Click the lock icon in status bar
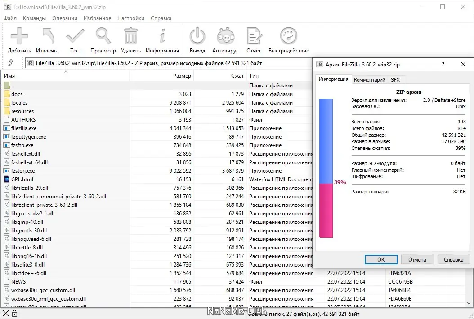474x319 pixels. [14, 314]
